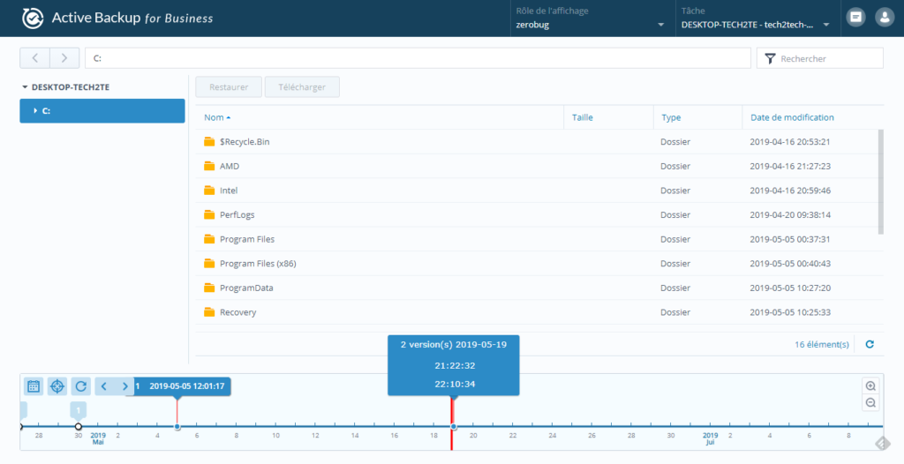
Task: Jump to the next version on the timeline
Action: click(124, 386)
